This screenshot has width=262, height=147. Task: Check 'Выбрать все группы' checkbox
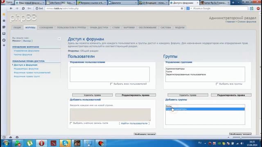(x=217, y=84)
